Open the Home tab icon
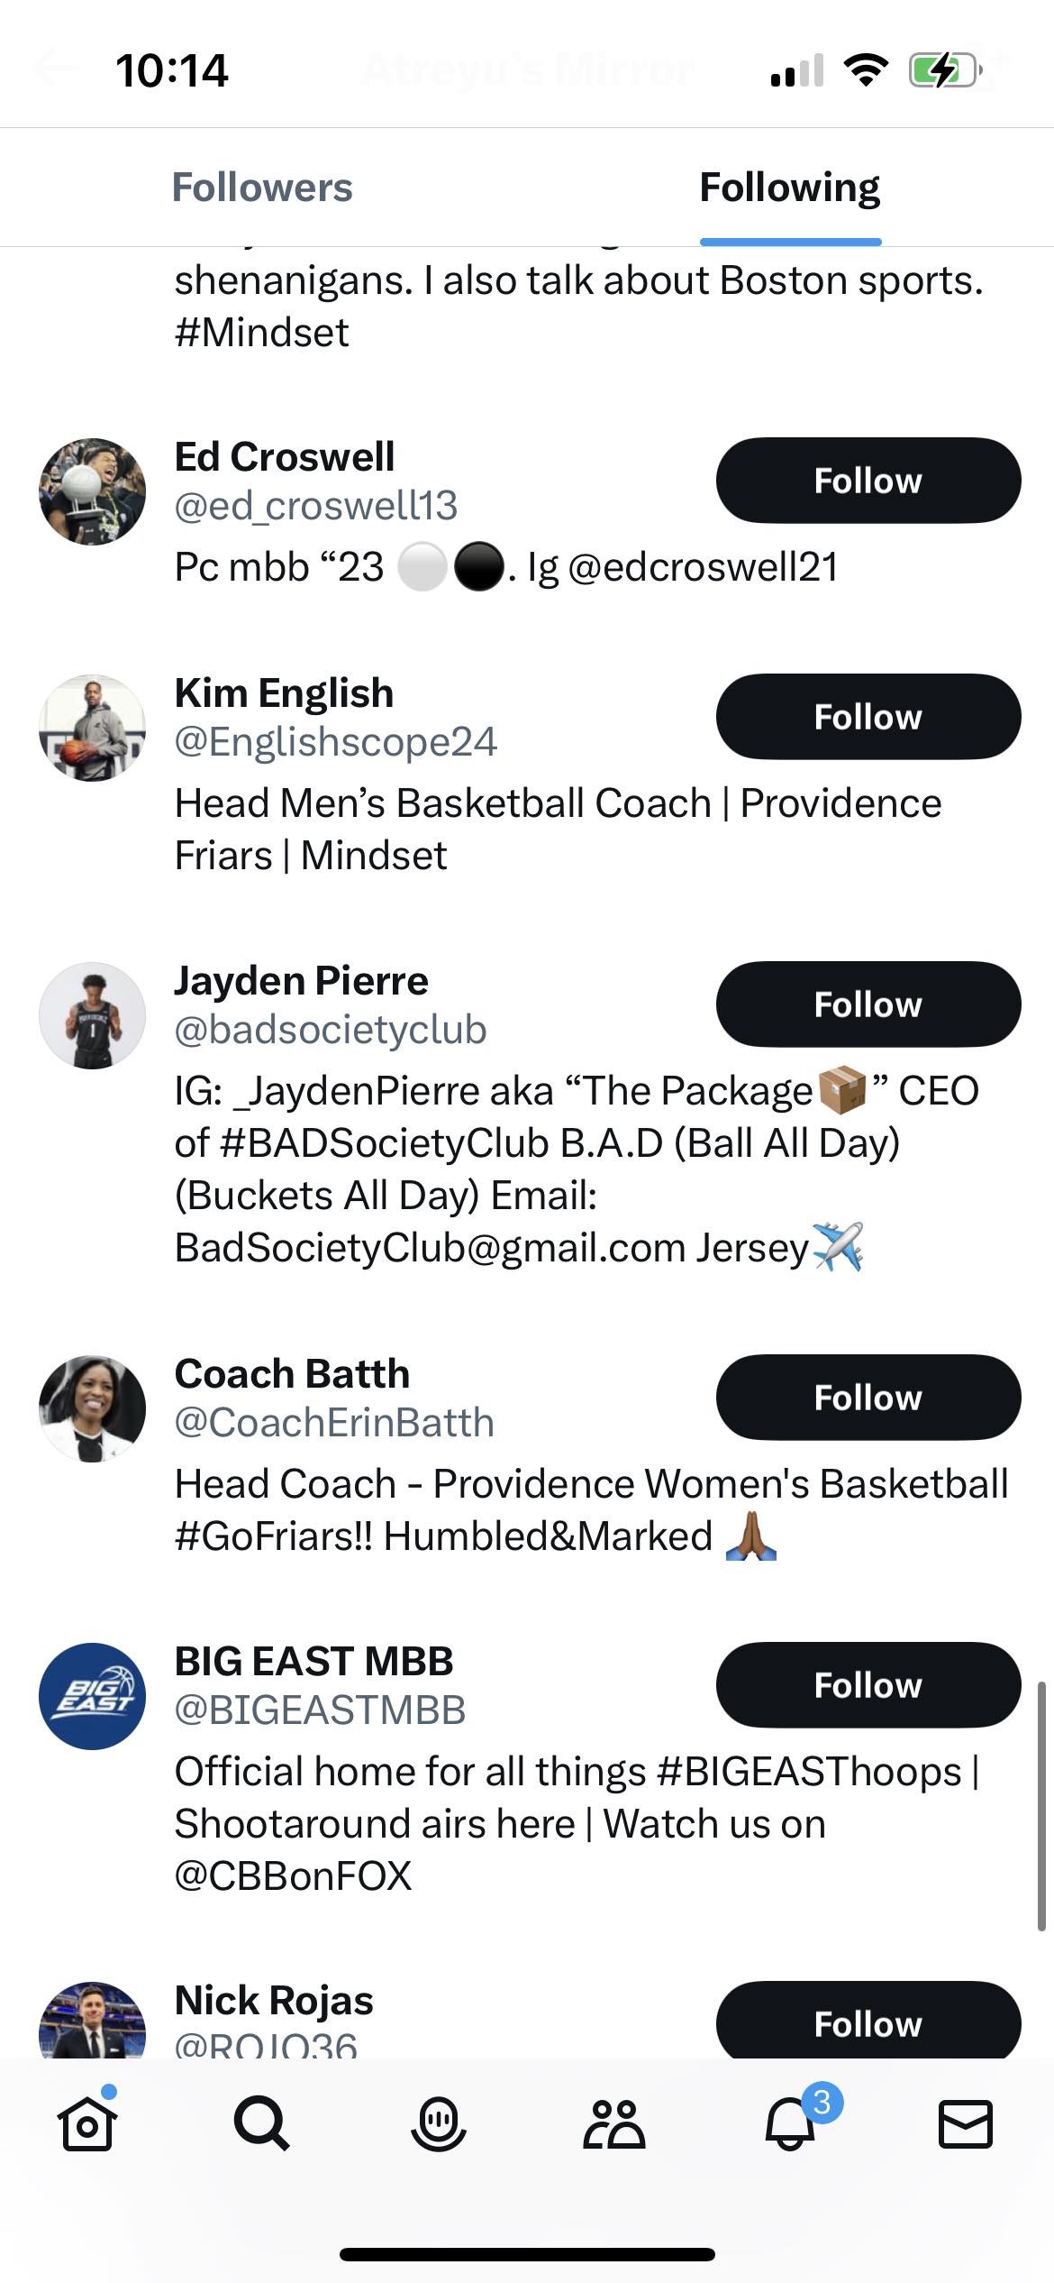The image size is (1054, 2283). tap(87, 2124)
